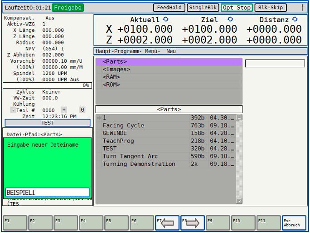Select the <Parts> folder

169,62
